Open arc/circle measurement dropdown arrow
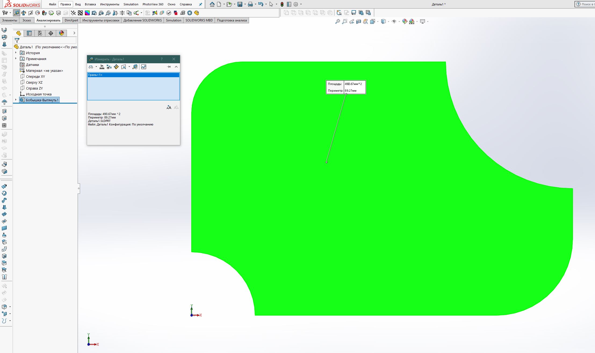 pos(96,67)
